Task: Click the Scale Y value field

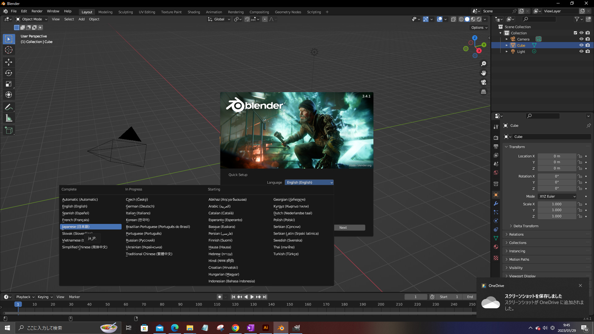Action: (x=557, y=210)
